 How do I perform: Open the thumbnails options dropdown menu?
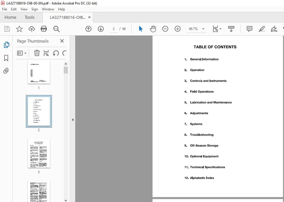tap(22, 53)
